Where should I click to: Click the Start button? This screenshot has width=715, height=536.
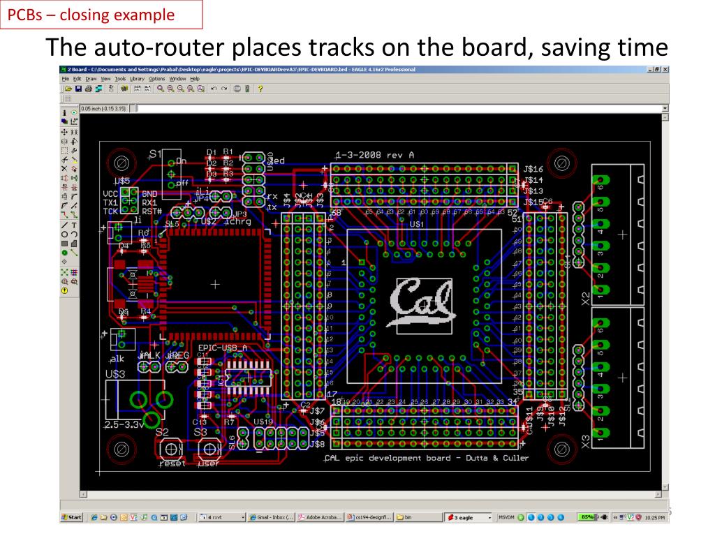[x=72, y=517]
